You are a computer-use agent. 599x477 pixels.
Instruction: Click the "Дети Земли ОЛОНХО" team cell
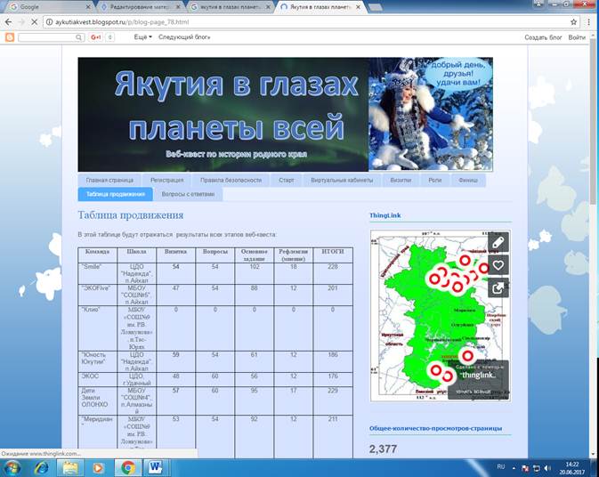(x=97, y=401)
